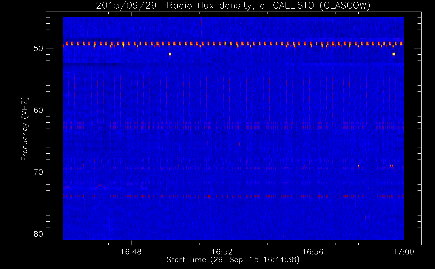Click the small orange spot near 73 MHz

click(369, 189)
